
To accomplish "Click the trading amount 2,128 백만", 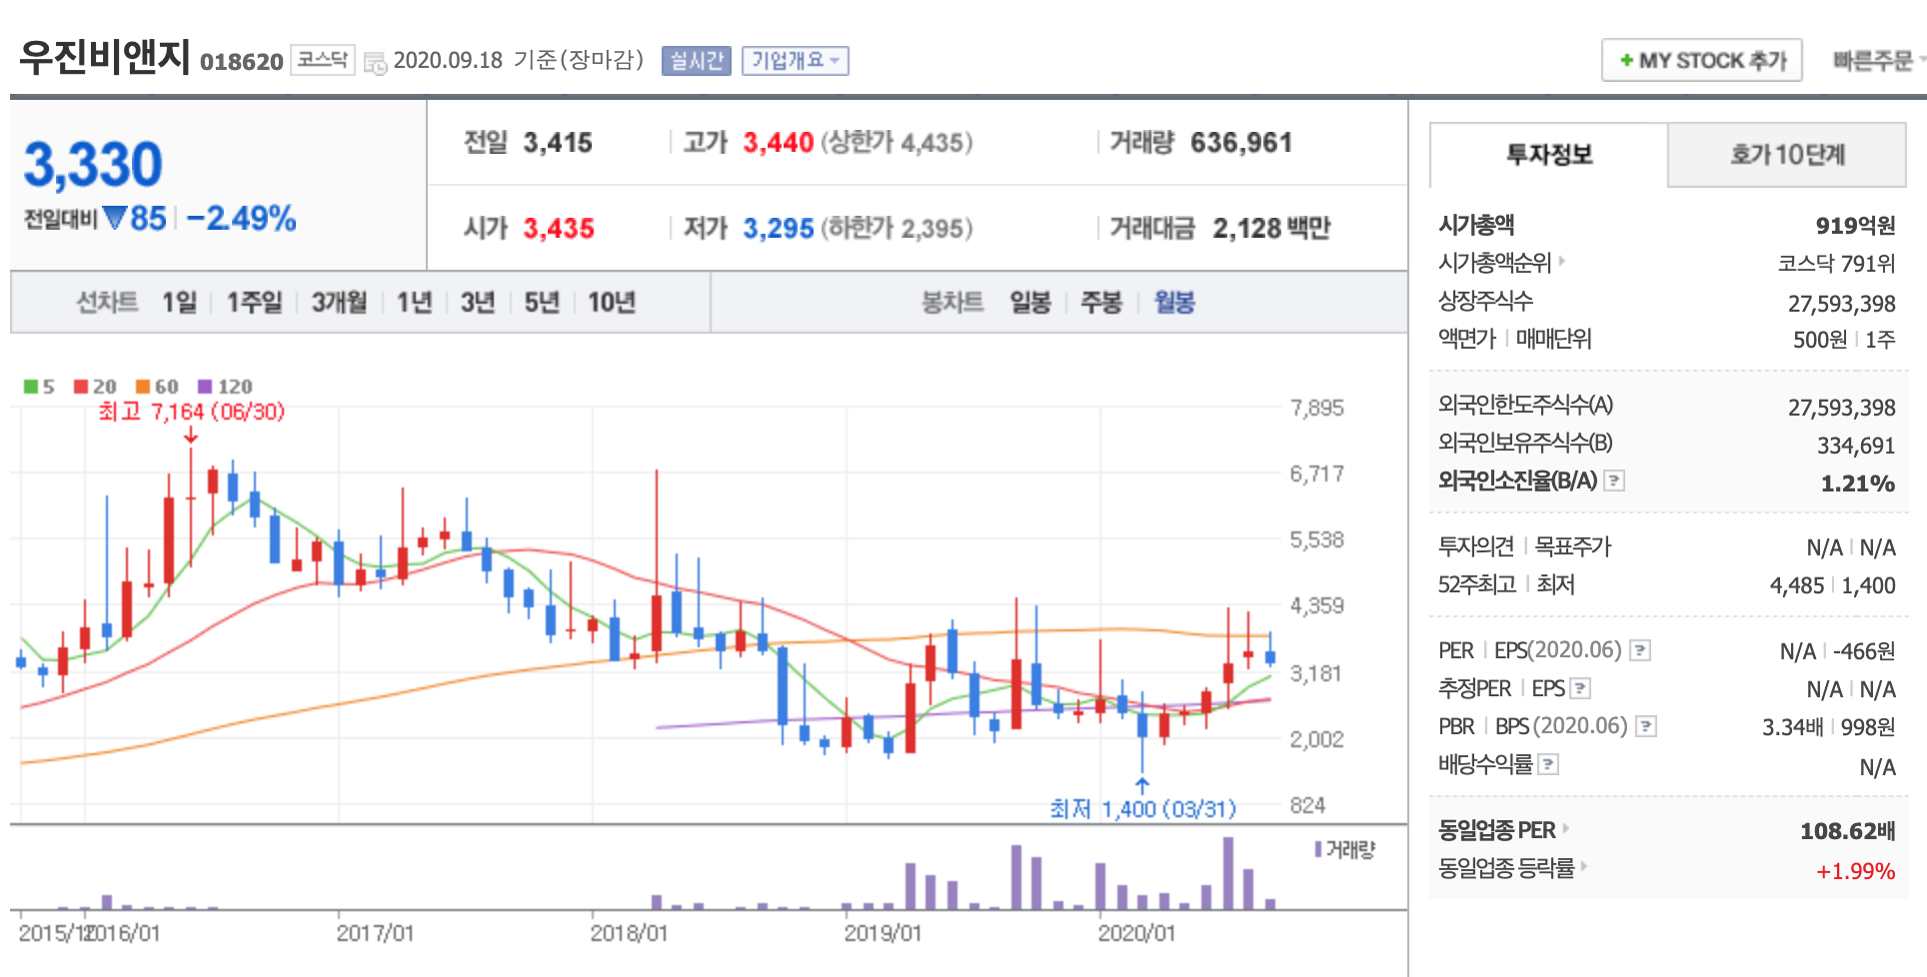I will tap(1271, 229).
